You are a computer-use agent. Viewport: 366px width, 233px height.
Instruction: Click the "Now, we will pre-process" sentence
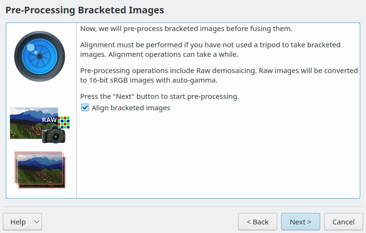point(186,29)
